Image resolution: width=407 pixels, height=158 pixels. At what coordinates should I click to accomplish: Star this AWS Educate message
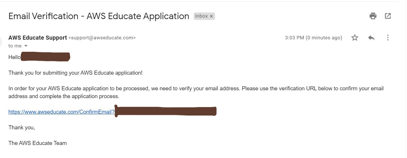point(355,38)
